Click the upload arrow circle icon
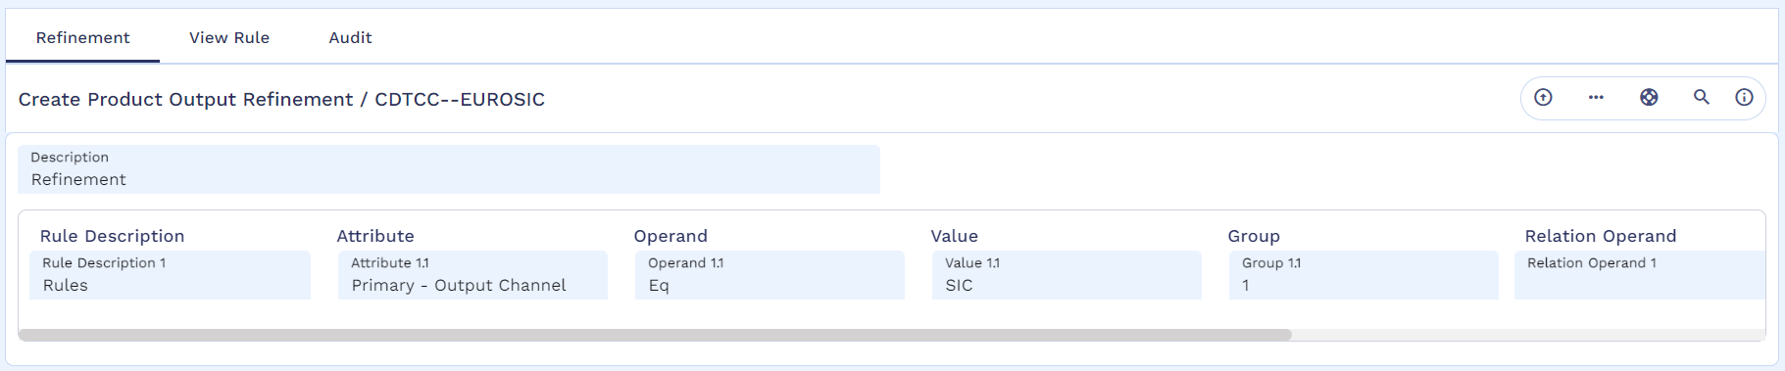Screen dimensions: 1785x371 click(x=1543, y=97)
